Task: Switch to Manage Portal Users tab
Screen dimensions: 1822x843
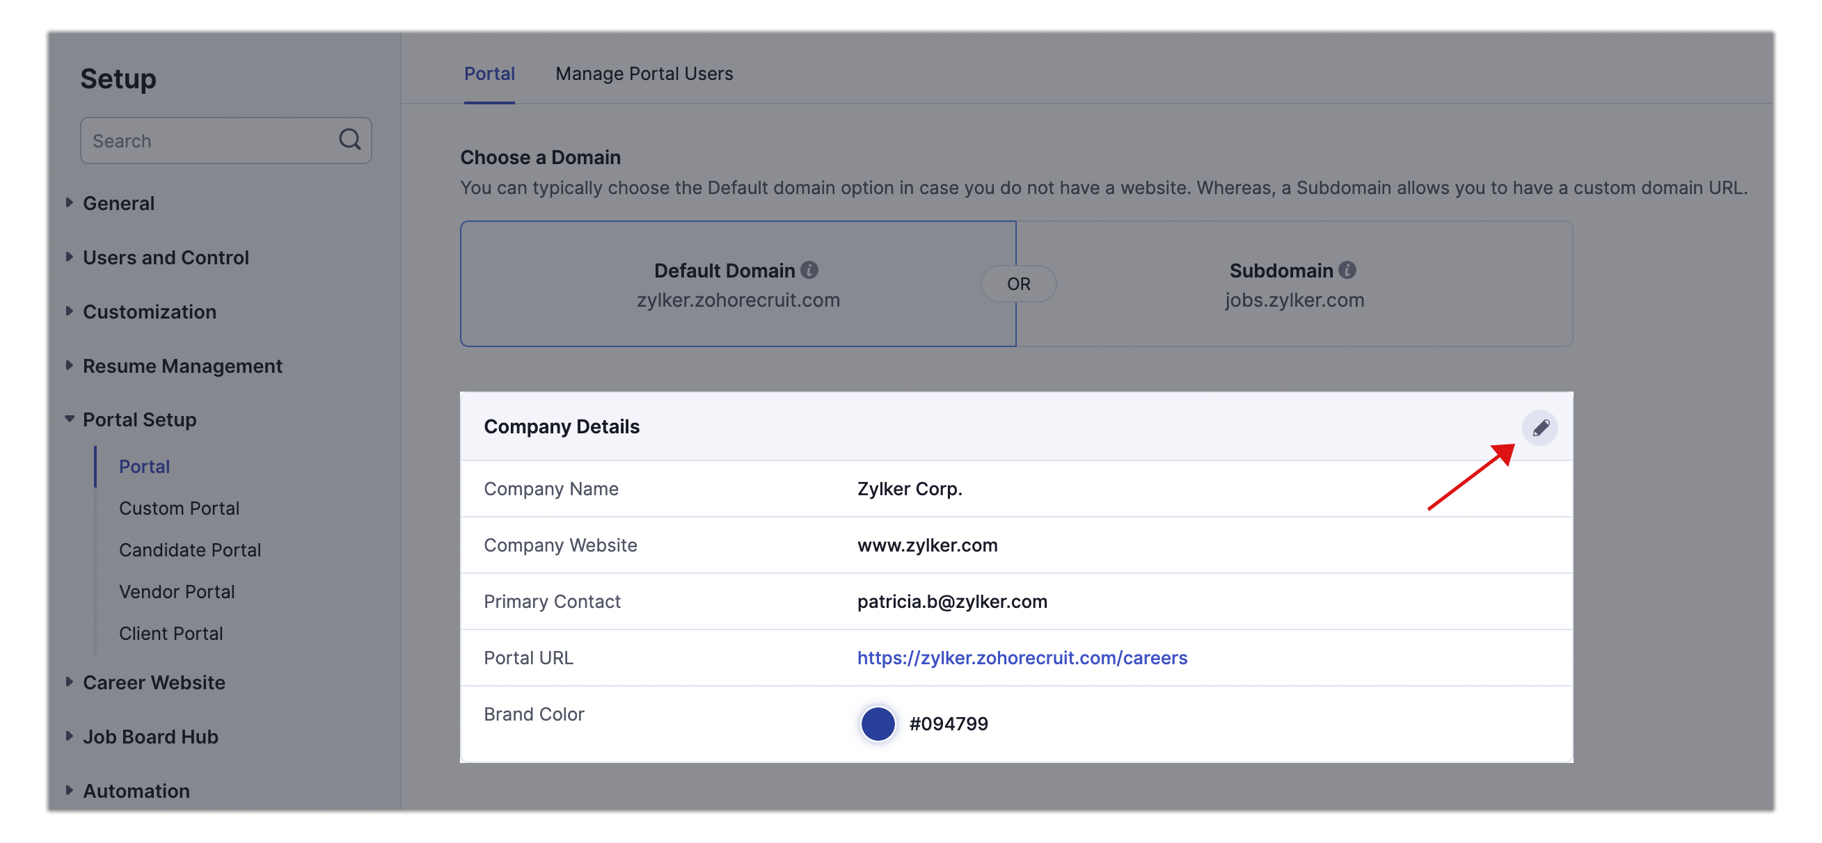Action: point(644,74)
